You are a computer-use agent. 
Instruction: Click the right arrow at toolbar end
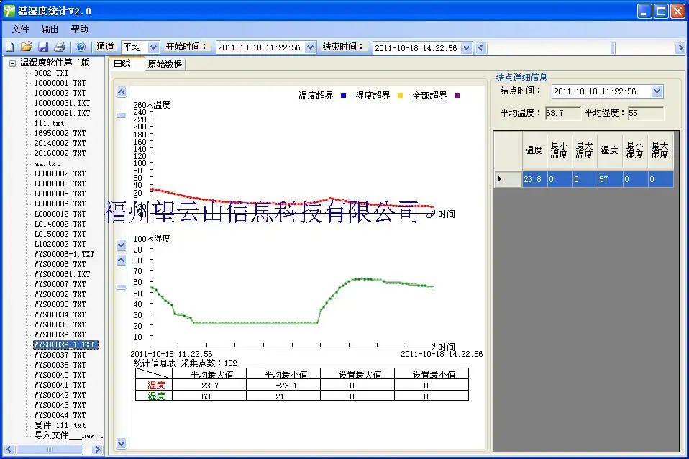click(x=680, y=48)
